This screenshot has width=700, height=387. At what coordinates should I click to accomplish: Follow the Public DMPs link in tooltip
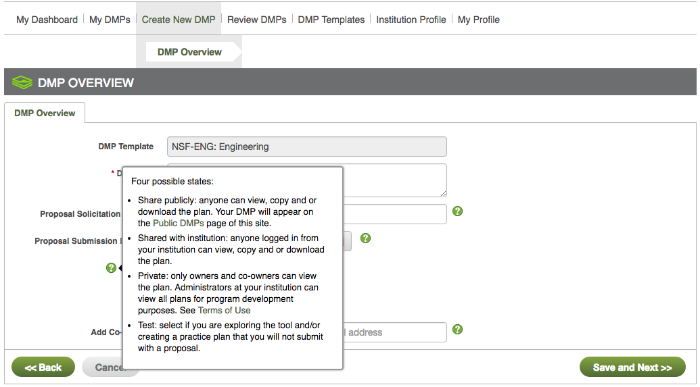(178, 223)
